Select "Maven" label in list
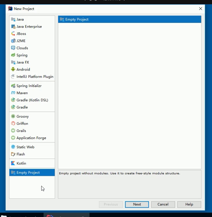212x217 pixels. pyautogui.click(x=22, y=93)
